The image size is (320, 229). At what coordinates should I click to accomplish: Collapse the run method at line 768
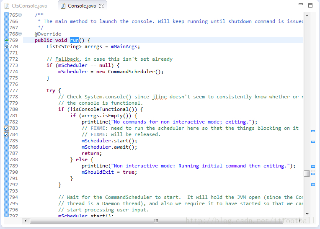tap(20, 34)
